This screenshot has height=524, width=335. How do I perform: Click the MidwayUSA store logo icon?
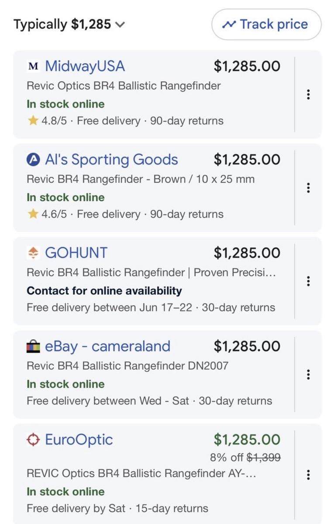click(x=33, y=66)
